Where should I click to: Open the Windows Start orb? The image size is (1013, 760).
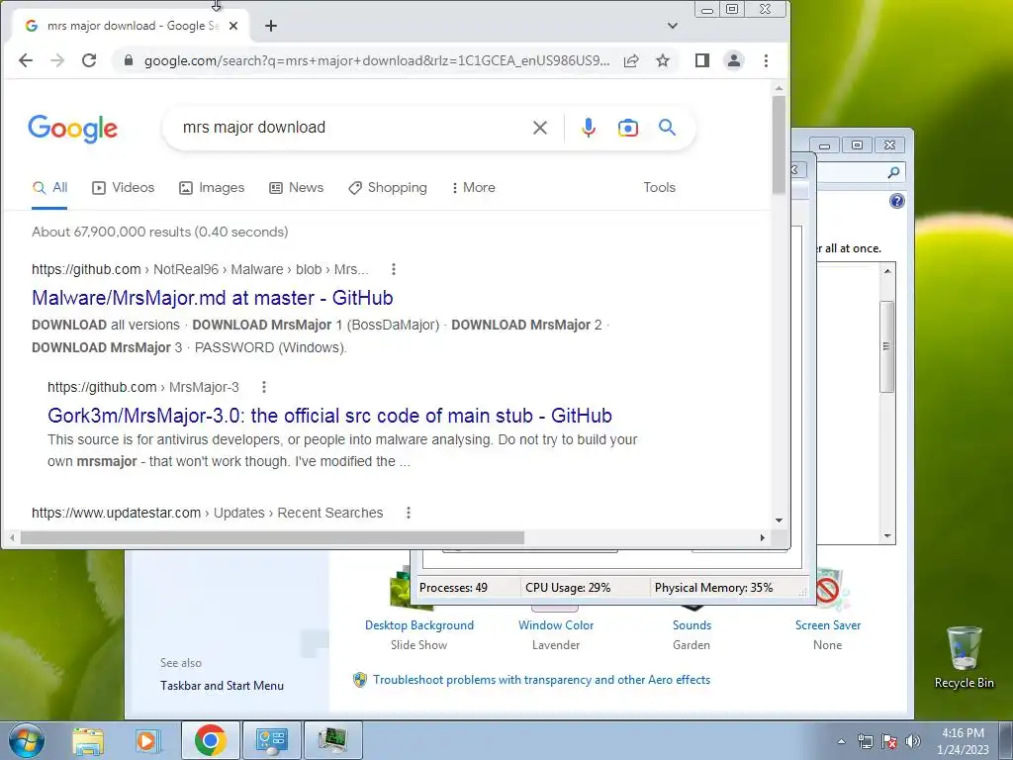[27, 740]
